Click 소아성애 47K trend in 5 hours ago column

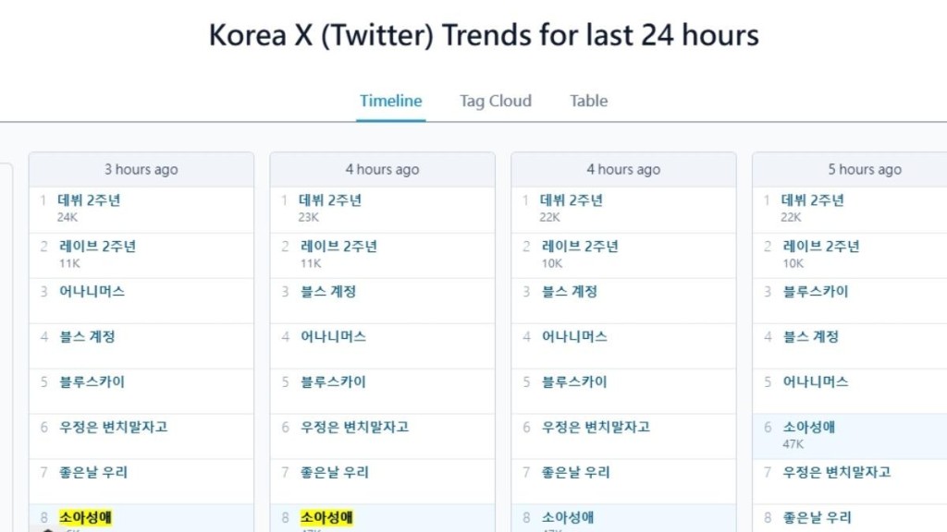[x=809, y=427]
